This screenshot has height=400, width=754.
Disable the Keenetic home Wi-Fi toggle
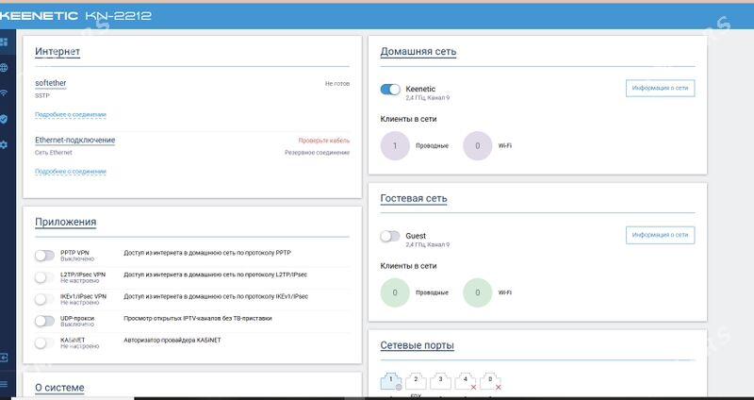[390, 90]
